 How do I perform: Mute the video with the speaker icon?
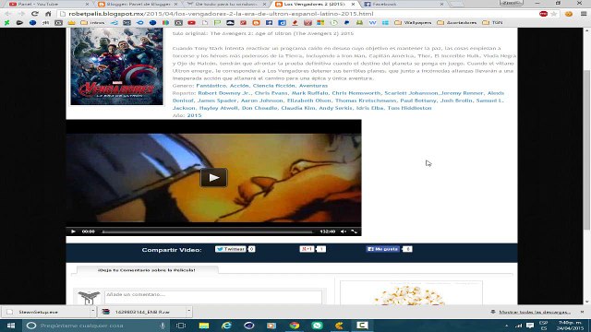344,231
